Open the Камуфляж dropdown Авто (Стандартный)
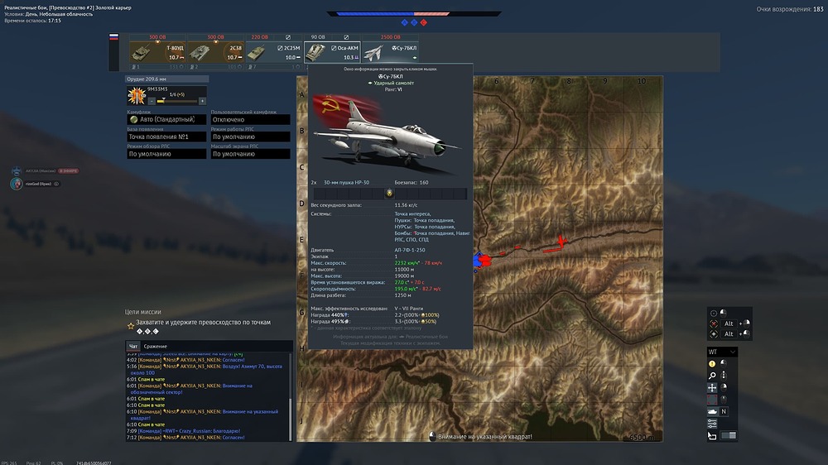The height and width of the screenshot is (465, 828). point(166,120)
